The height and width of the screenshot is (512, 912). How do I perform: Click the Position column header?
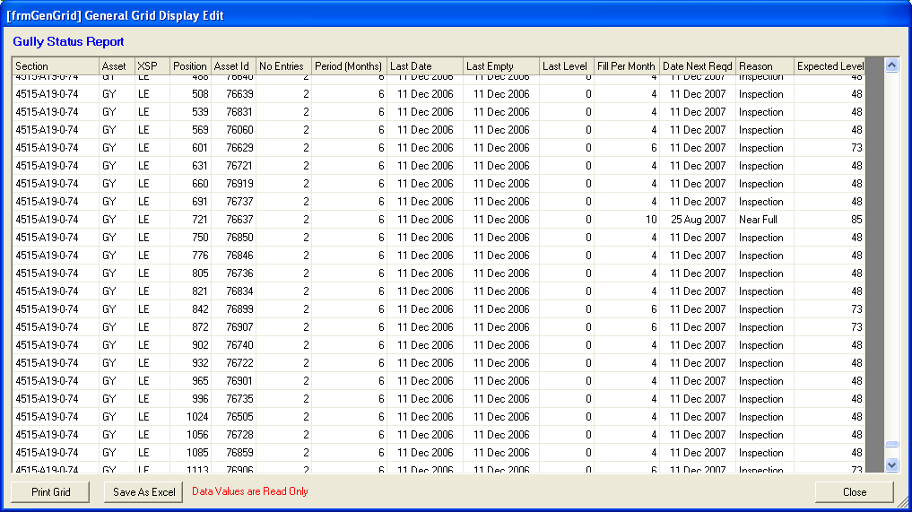190,66
